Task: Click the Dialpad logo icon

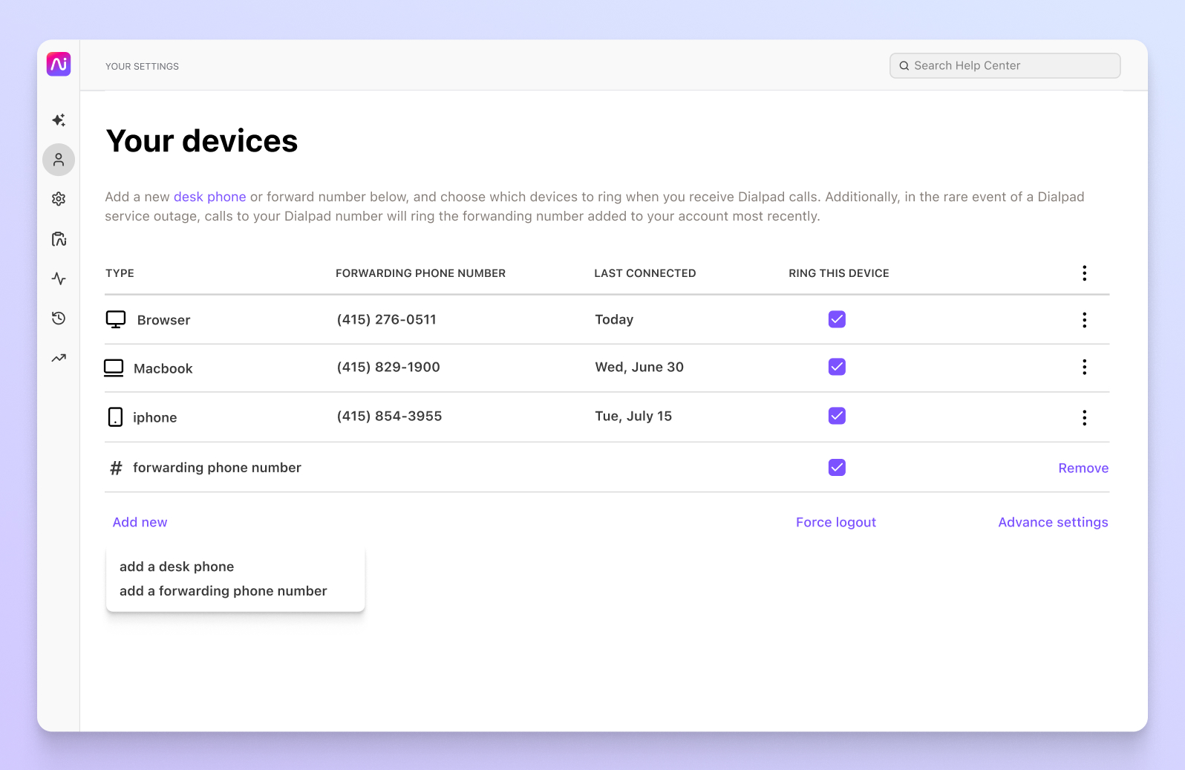Action: [x=59, y=64]
